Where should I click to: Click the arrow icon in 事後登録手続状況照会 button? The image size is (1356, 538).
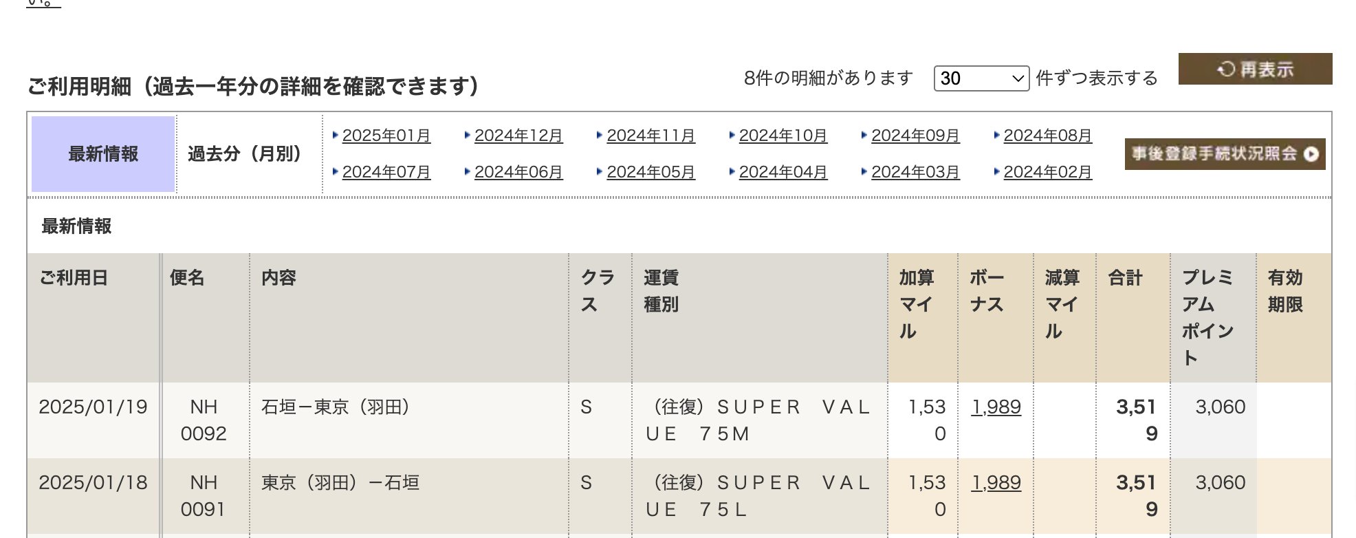[1311, 154]
